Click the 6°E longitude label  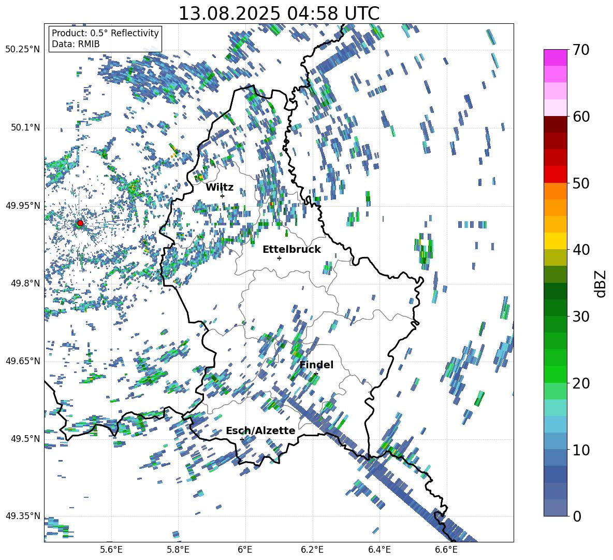coord(245,550)
